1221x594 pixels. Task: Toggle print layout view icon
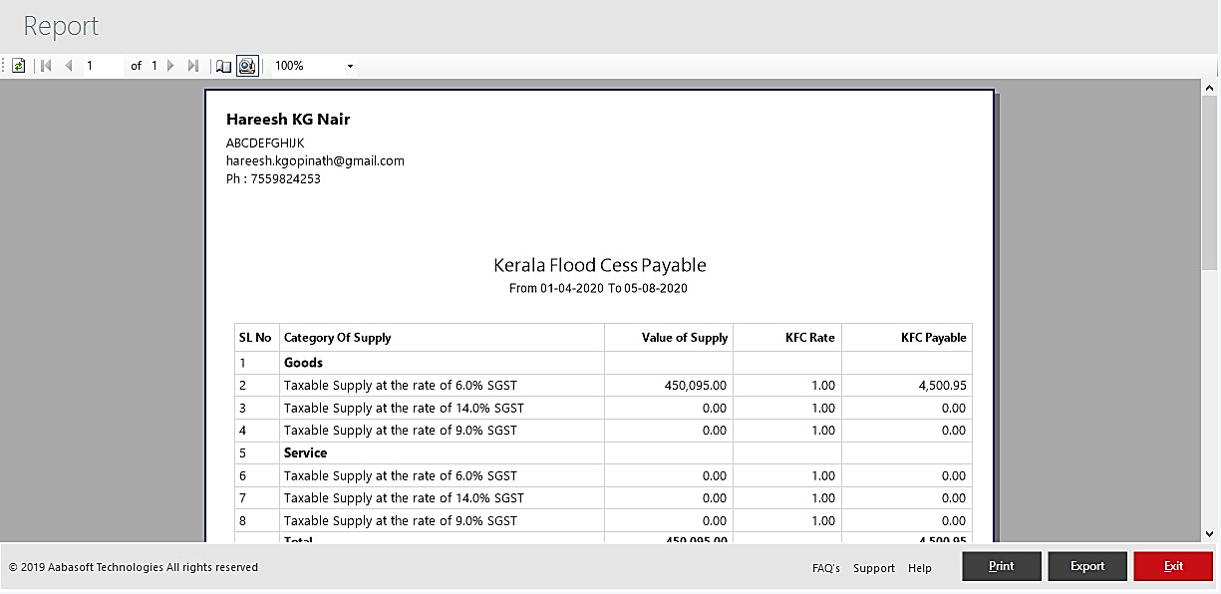(x=247, y=66)
